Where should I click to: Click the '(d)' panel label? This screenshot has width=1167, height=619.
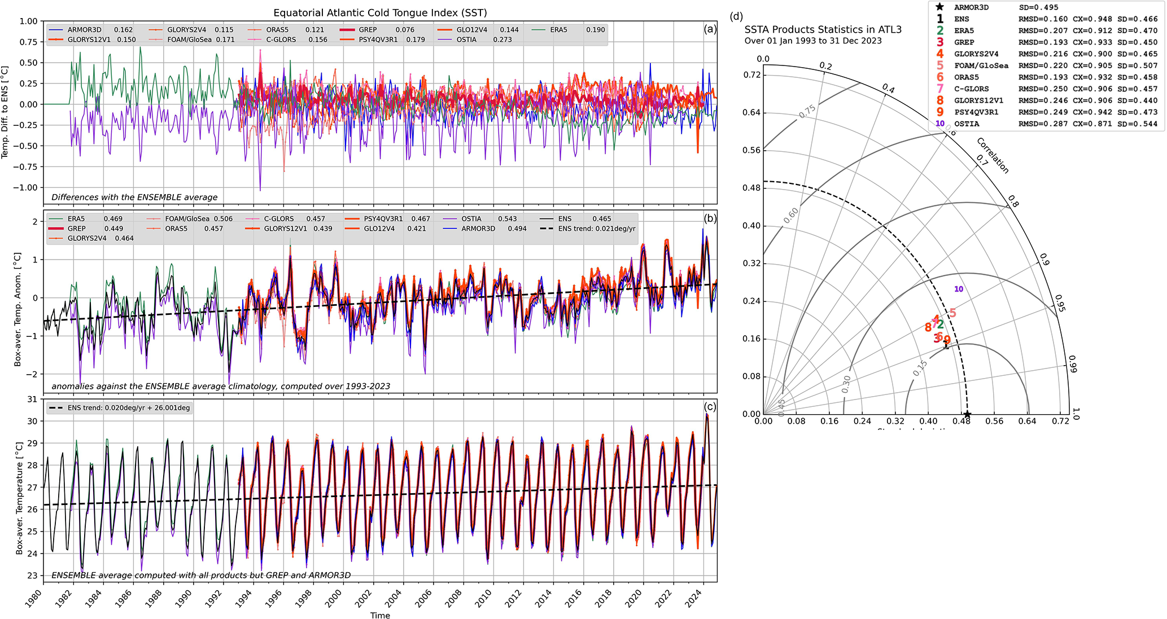pyautogui.click(x=736, y=16)
